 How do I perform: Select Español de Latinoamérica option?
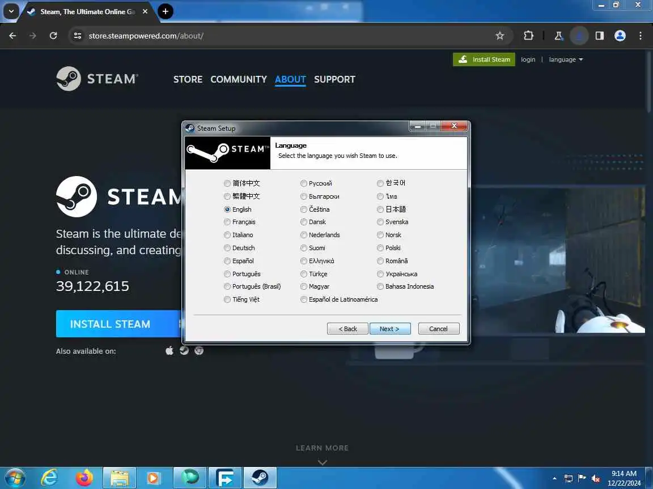(304, 299)
